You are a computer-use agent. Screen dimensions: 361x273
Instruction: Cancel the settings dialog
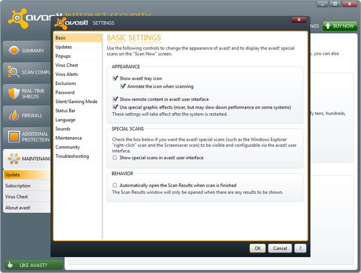pos(280,248)
